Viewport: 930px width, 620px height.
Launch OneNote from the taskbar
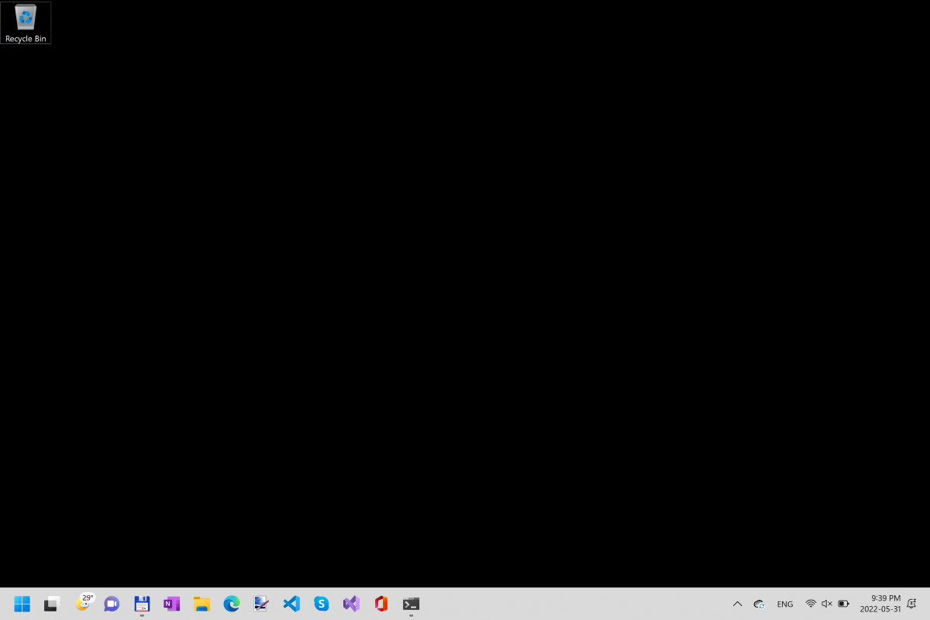pos(171,604)
